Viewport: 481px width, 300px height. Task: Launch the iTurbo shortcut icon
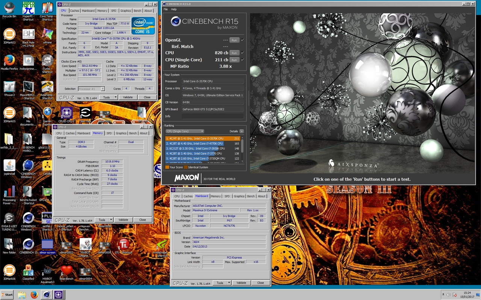coord(47,63)
